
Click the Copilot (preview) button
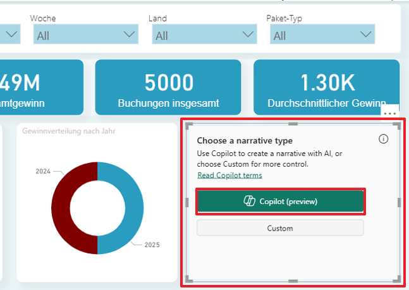coord(281,202)
